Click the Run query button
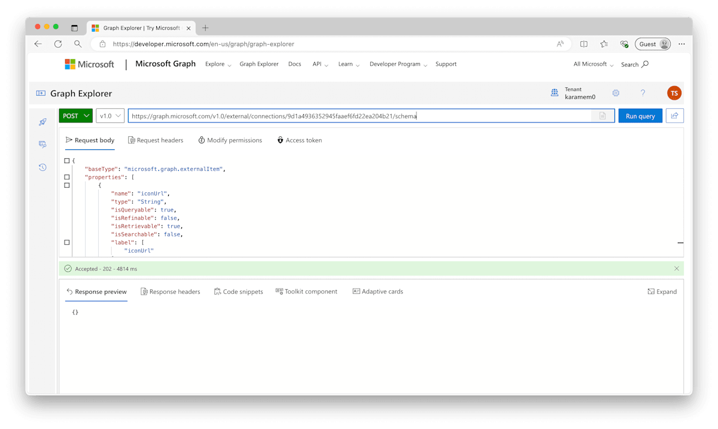The image size is (718, 429). point(640,116)
